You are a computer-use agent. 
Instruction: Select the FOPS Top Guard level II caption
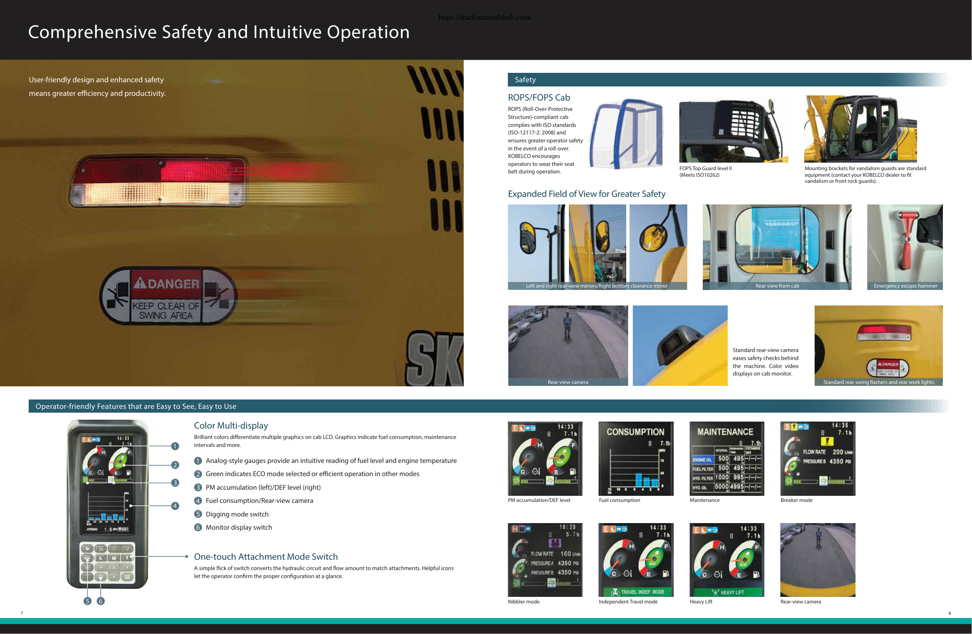[x=706, y=172]
